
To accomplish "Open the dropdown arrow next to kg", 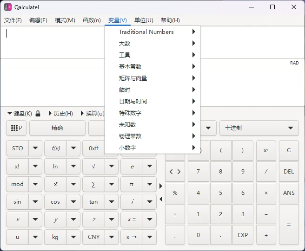I will pyautogui.click(x=73, y=237).
